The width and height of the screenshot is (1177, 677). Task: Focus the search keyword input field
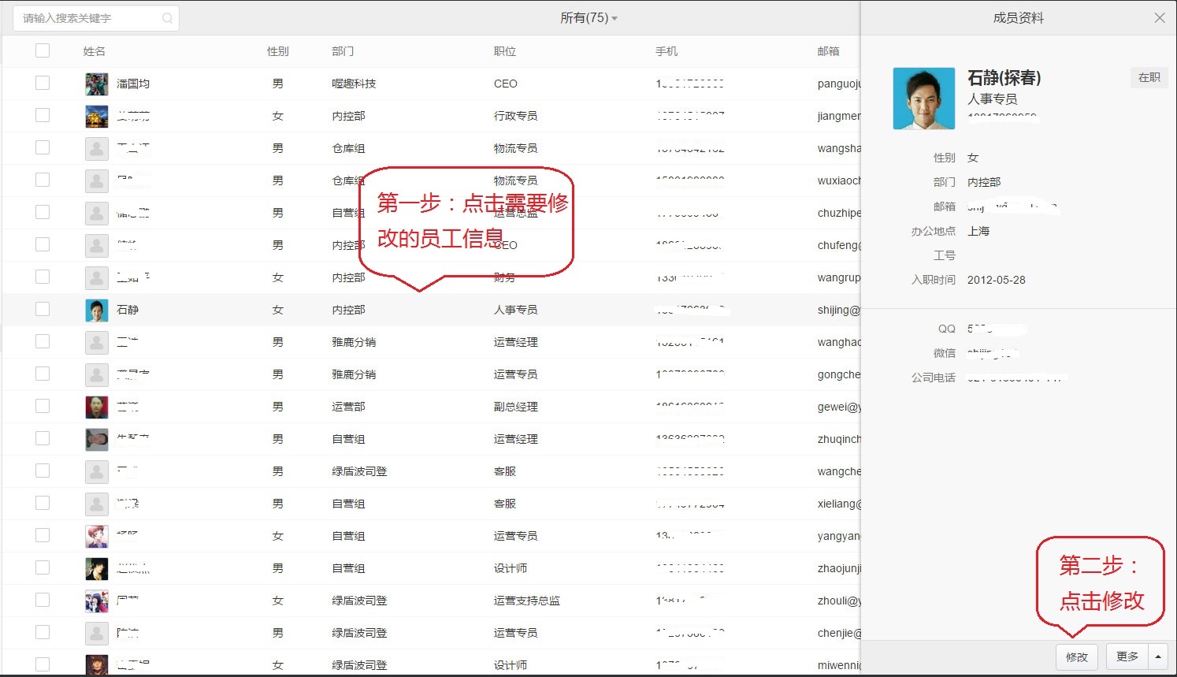pos(87,18)
